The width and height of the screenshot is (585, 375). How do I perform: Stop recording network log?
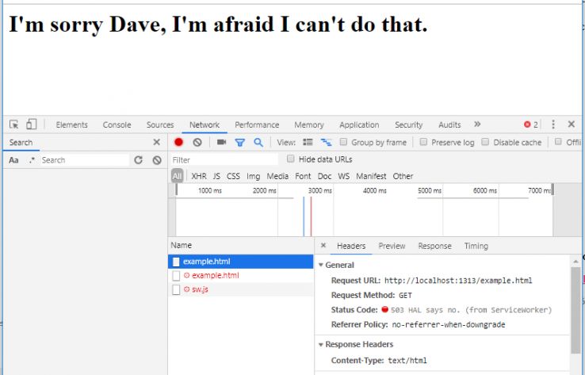pos(179,143)
